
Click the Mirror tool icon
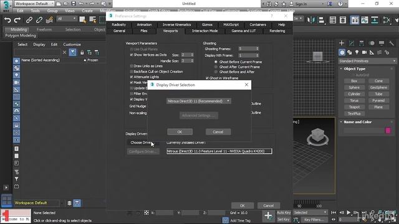pyautogui.click(x=311, y=20)
